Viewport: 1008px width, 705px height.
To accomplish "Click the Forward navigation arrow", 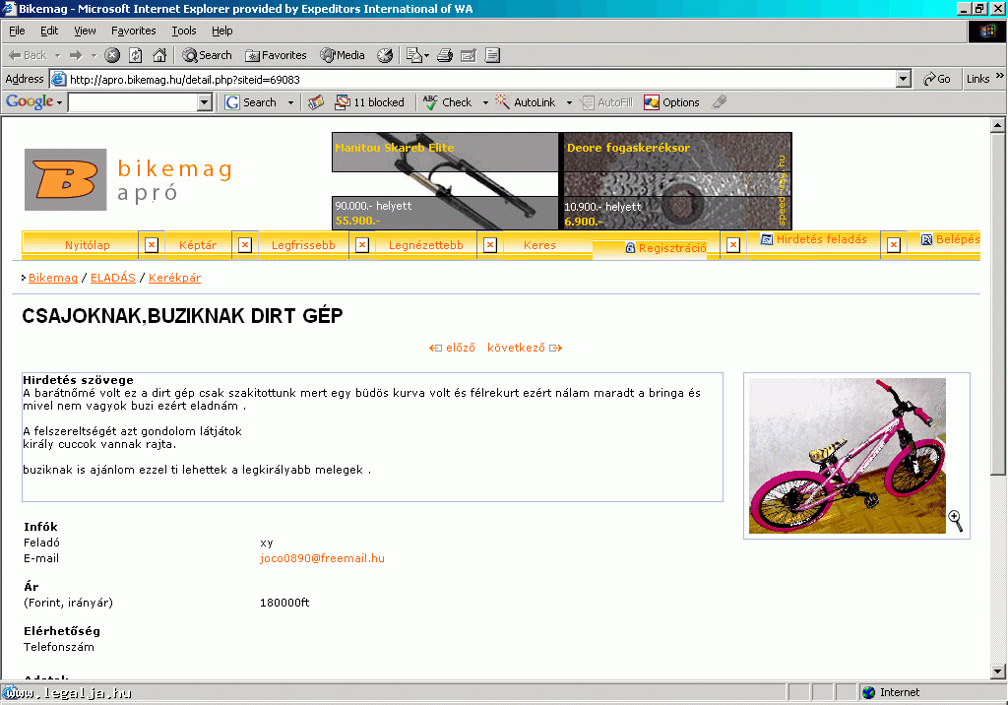I will pyautogui.click(x=76, y=55).
